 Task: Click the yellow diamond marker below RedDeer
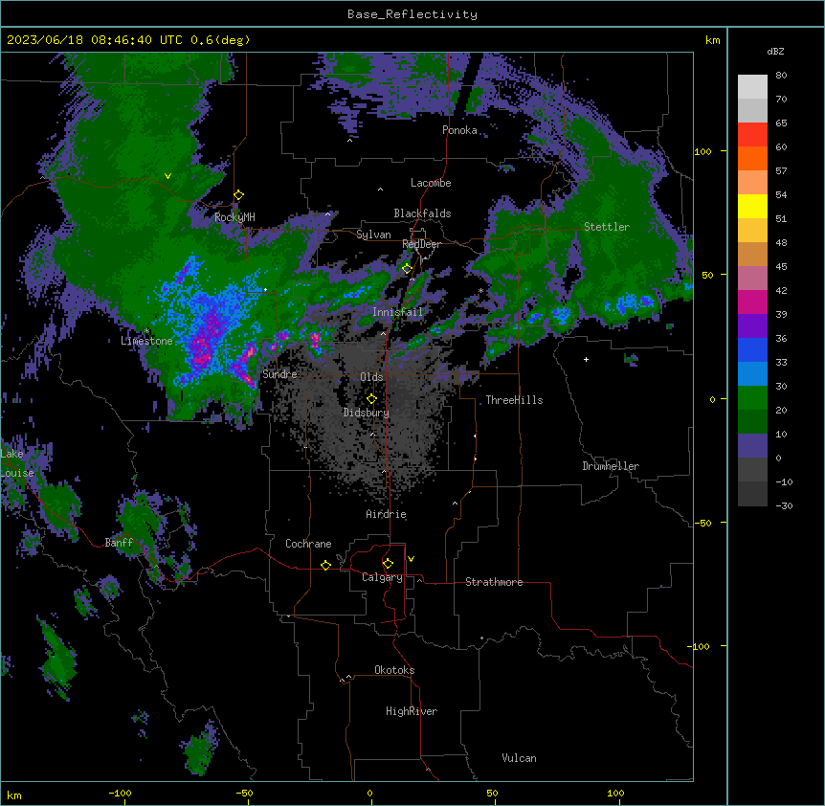click(x=407, y=269)
